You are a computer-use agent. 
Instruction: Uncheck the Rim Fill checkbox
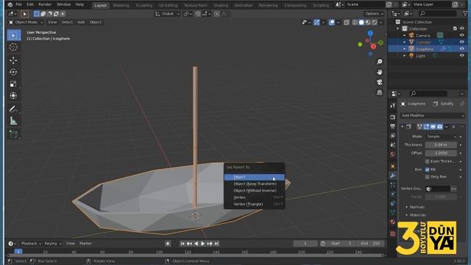pyautogui.click(x=427, y=169)
